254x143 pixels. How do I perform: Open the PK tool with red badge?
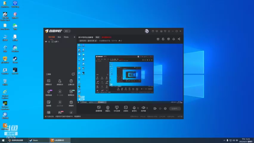60,112
